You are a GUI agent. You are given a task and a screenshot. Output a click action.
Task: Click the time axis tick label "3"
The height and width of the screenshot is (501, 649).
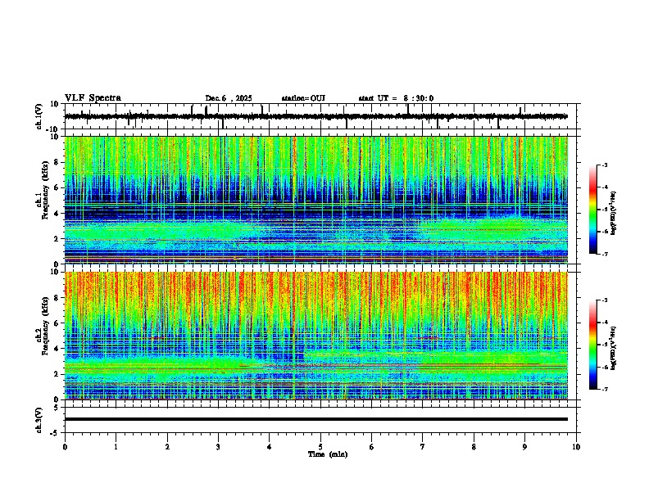[218, 447]
